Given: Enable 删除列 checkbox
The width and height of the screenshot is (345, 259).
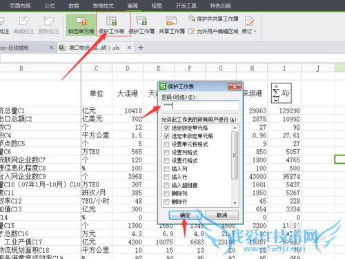Looking at the screenshot, I should [166, 193].
